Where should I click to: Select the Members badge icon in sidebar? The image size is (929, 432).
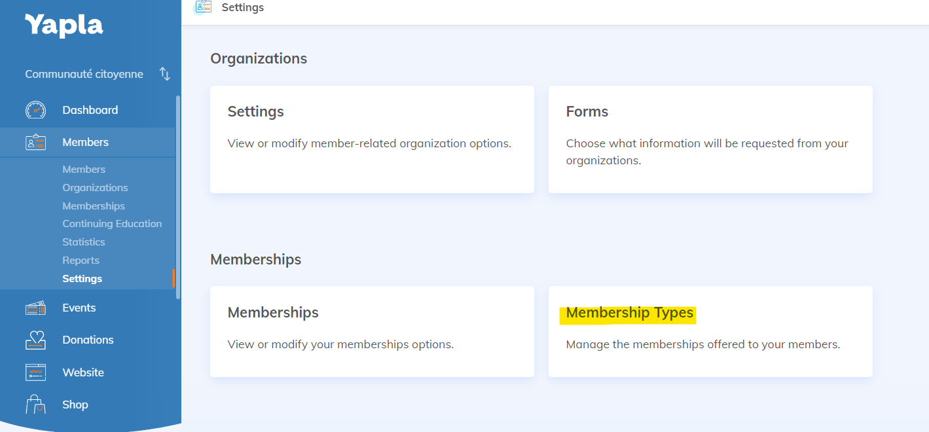(35, 141)
